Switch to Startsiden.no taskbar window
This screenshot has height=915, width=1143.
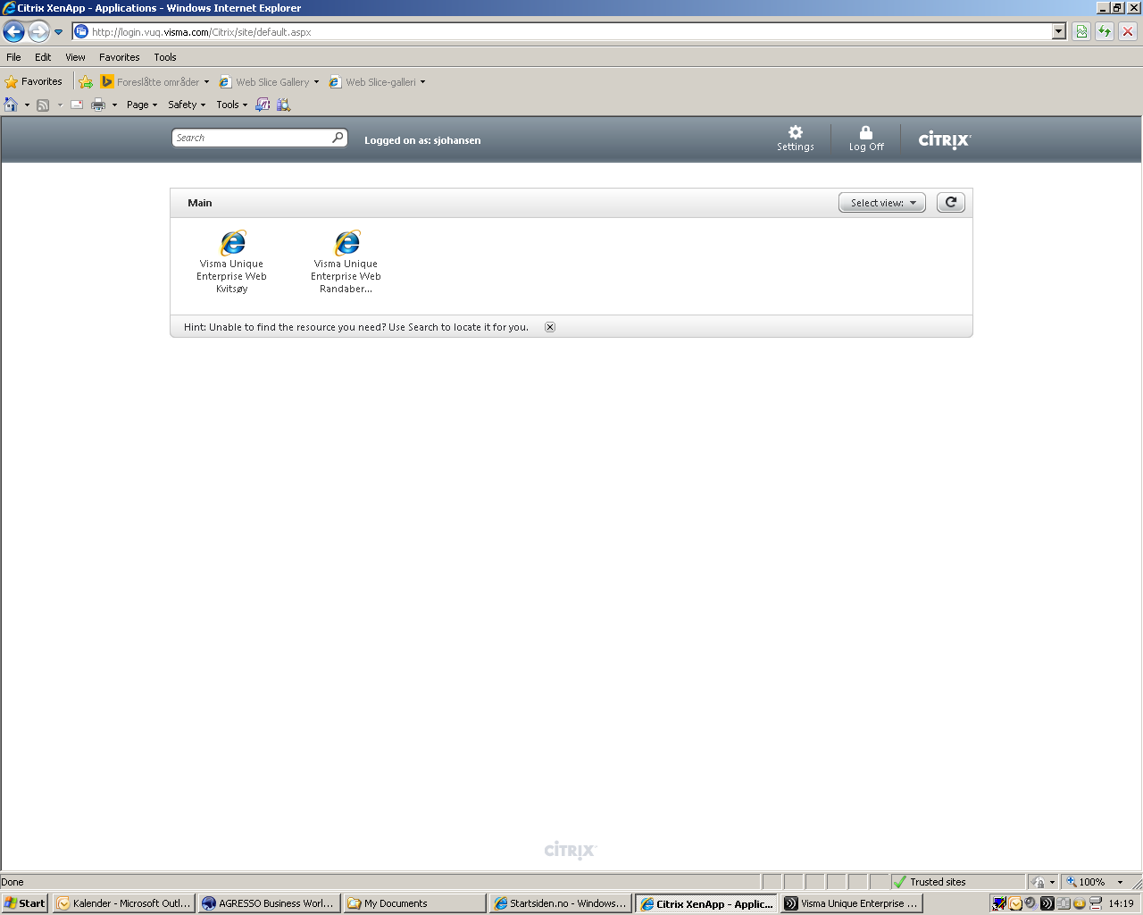coord(561,903)
